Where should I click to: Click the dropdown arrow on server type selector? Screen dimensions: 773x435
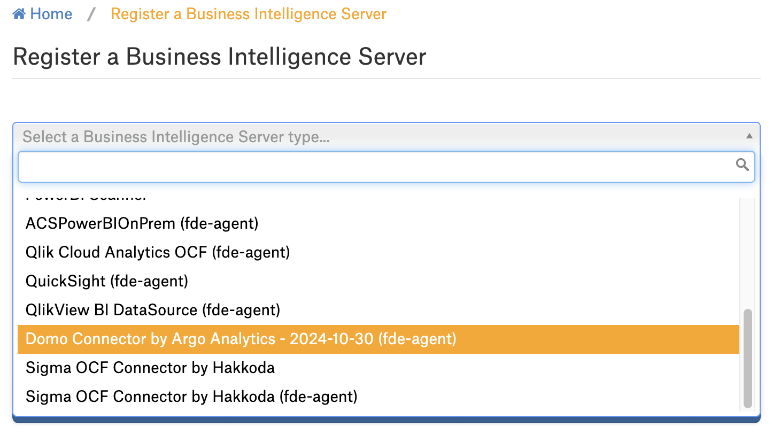[749, 136]
